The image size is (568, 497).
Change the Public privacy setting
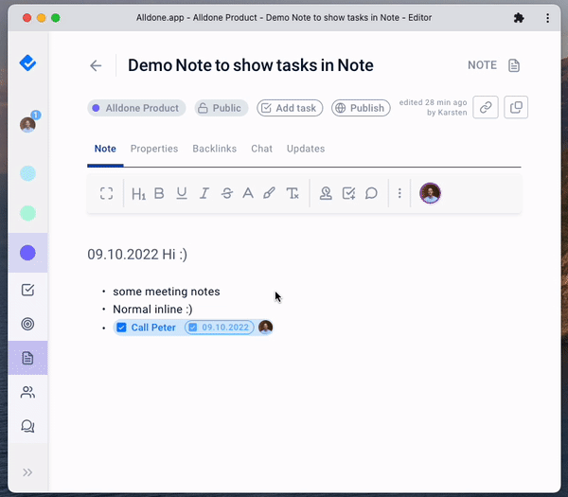(x=222, y=108)
